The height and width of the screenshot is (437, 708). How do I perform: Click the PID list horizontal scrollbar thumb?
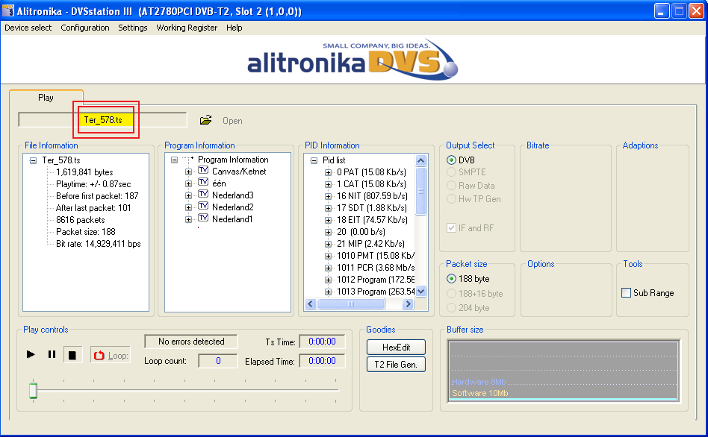coord(351,304)
